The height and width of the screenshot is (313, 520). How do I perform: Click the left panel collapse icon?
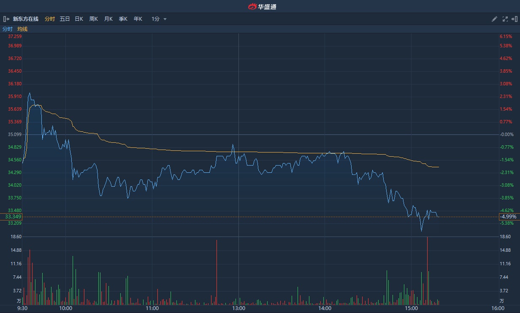(x=6, y=19)
